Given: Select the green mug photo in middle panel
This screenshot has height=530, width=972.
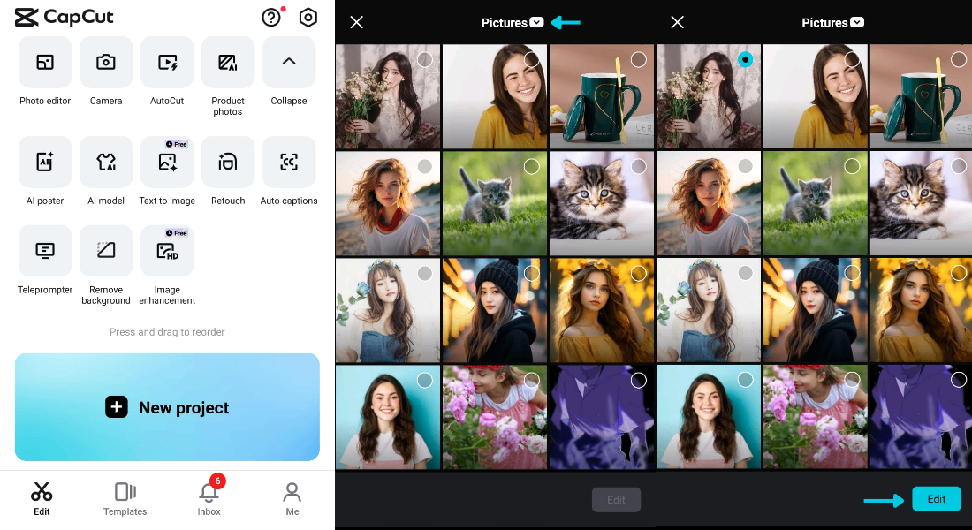Looking at the screenshot, I should tap(639, 59).
